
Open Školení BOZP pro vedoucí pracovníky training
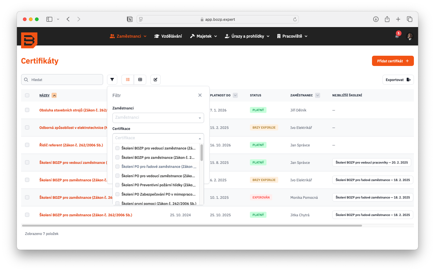(372, 162)
